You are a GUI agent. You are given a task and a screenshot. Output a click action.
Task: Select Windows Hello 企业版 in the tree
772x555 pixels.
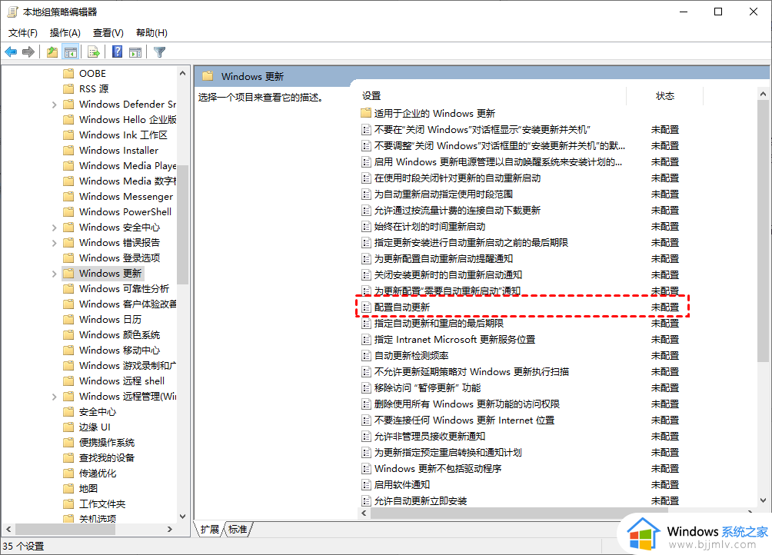128,120
